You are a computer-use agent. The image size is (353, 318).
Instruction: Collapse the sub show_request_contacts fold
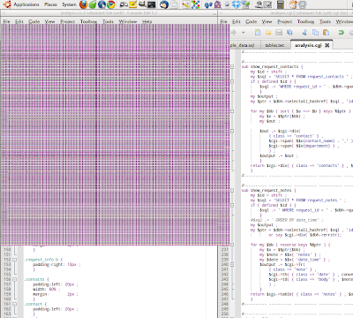(232, 67)
